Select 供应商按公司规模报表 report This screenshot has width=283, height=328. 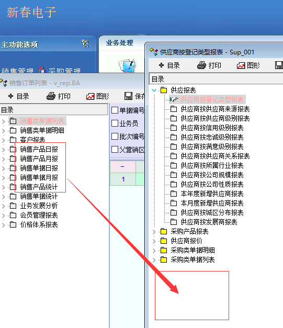[x=212, y=175]
